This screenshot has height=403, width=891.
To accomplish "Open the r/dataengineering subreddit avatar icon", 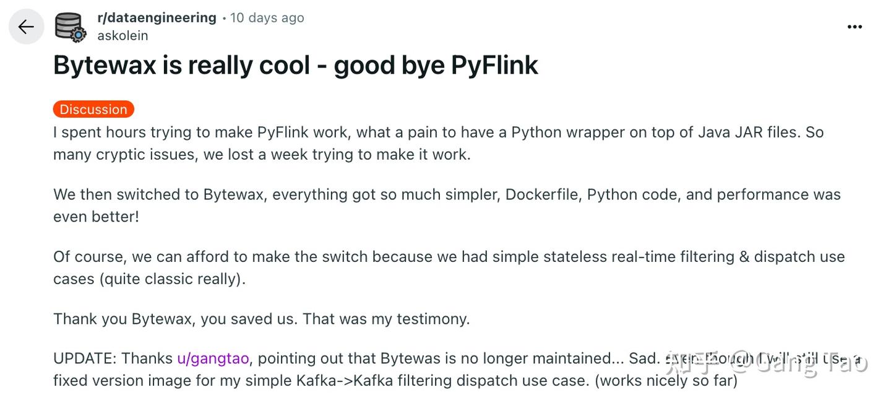I will point(70,27).
